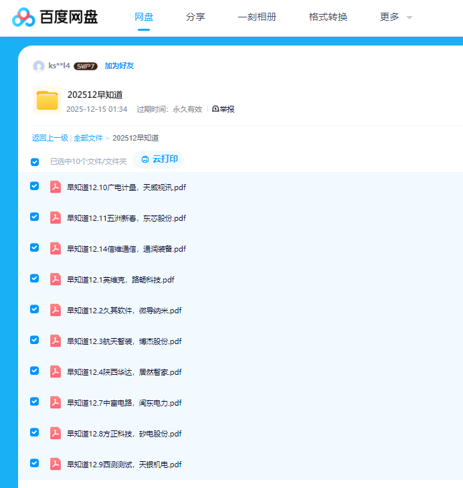Image resolution: width=463 pixels, height=488 pixels.
Task: Click the 已选中10个文件/文件夹 status text
Action: click(x=89, y=161)
